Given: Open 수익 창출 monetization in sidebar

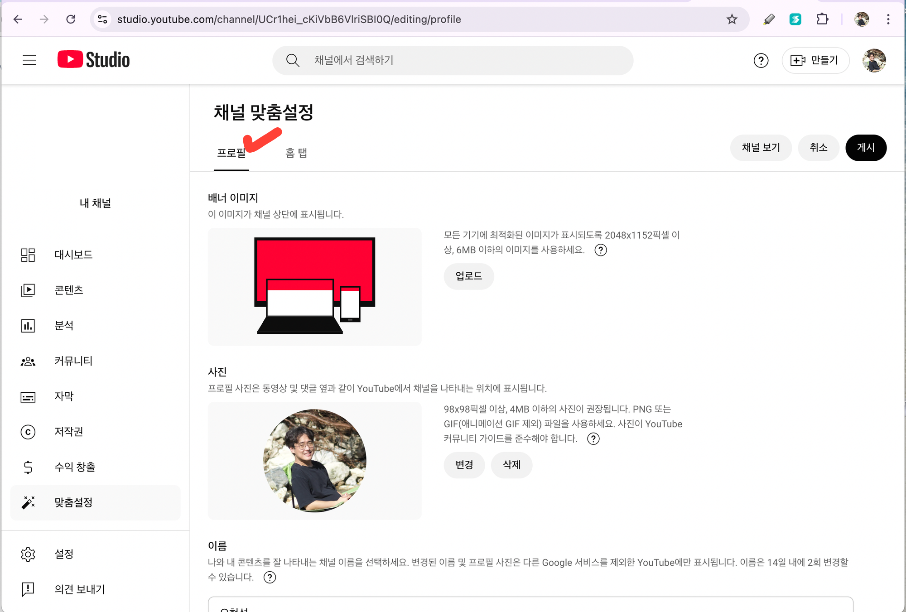Looking at the screenshot, I should click(x=95, y=467).
